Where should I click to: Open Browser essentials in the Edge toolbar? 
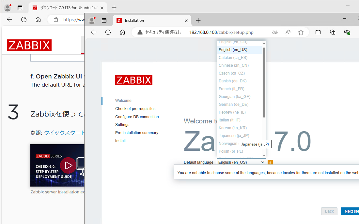(x=347, y=32)
